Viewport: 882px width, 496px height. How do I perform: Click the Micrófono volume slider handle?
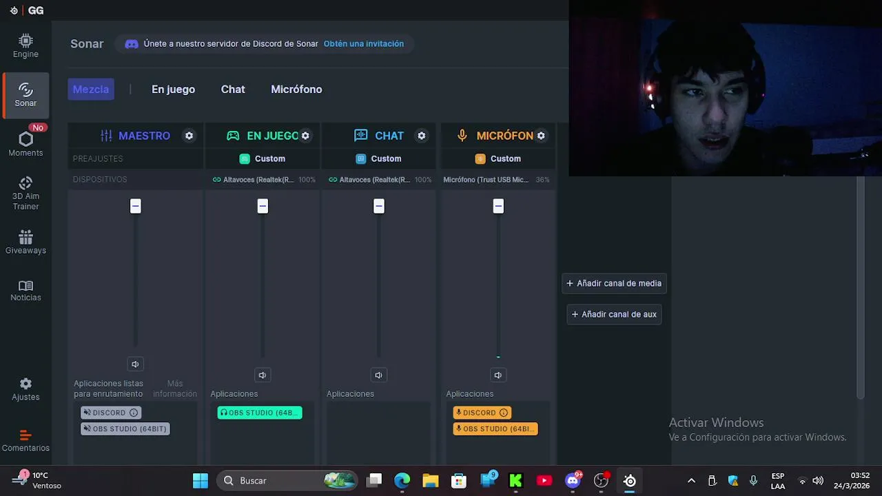pyautogui.click(x=498, y=206)
